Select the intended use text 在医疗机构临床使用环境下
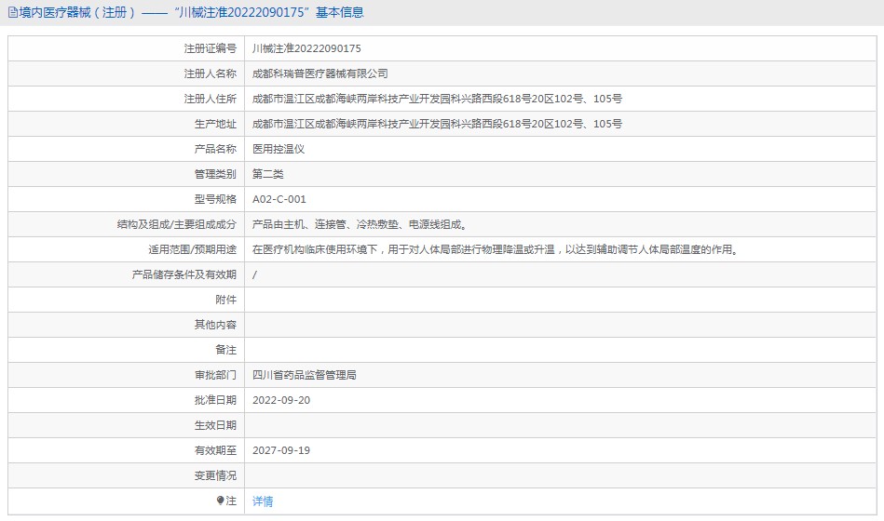Screen dimensions: 884x521 [315, 249]
